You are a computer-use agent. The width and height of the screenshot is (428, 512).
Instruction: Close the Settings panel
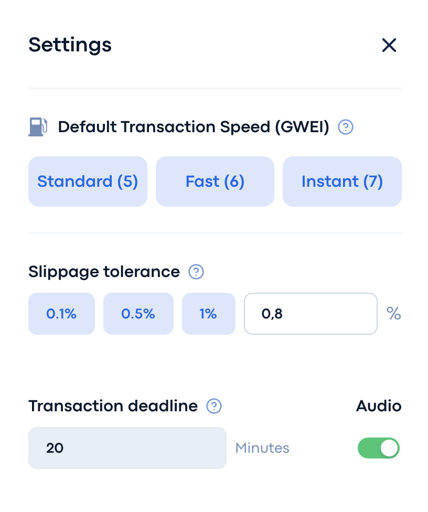389,45
